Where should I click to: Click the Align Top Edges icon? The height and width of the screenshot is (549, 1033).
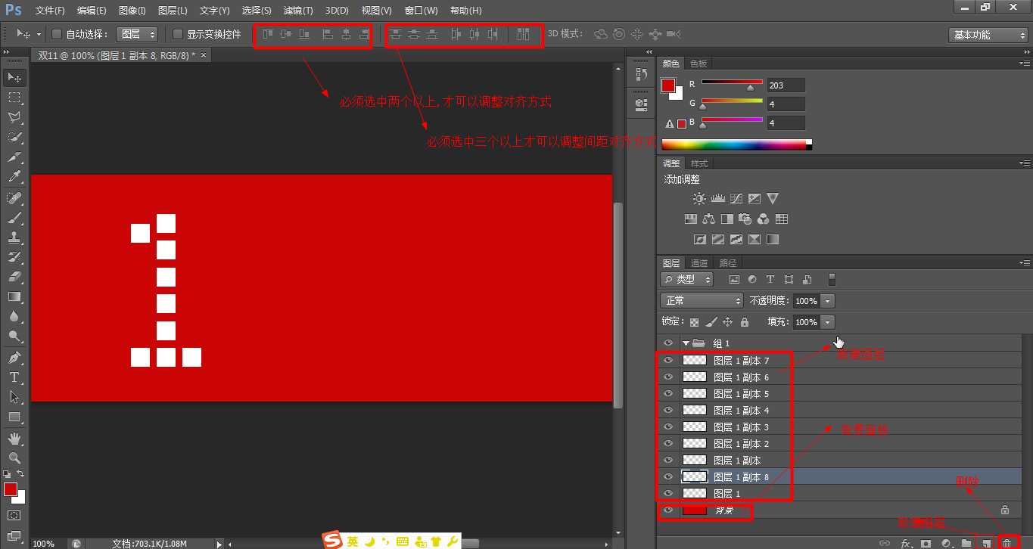click(267, 34)
